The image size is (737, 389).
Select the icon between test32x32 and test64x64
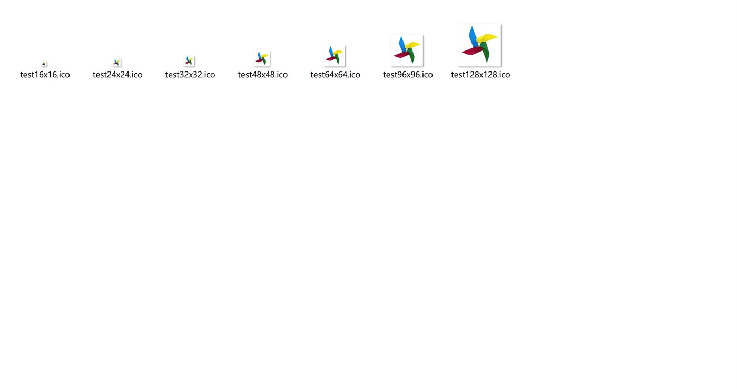(x=262, y=57)
